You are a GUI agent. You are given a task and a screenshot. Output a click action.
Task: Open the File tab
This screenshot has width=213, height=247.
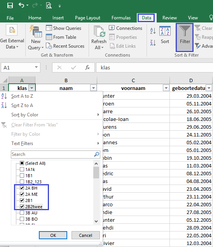10,18
